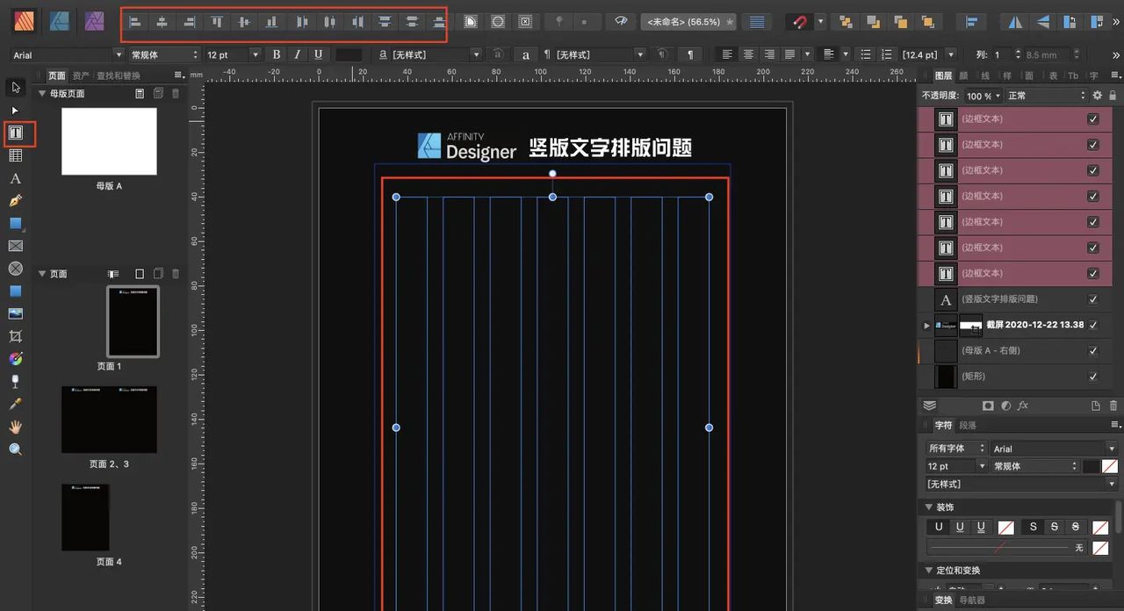1124x611 pixels.
Task: Uncheck visibility of the topmost 边框文本 layer
Action: (x=1093, y=119)
